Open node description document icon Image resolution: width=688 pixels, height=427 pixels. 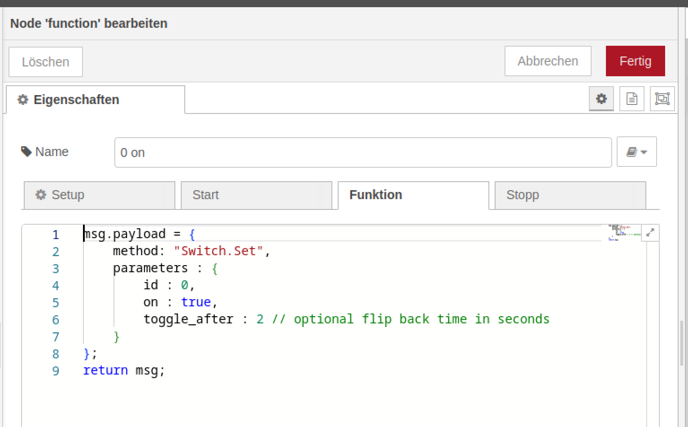coord(631,99)
